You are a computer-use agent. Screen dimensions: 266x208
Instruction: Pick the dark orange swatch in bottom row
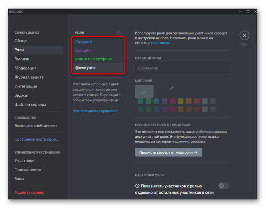tap(189, 109)
